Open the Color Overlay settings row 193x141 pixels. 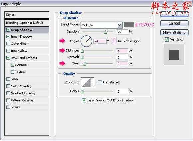(x=27, y=86)
